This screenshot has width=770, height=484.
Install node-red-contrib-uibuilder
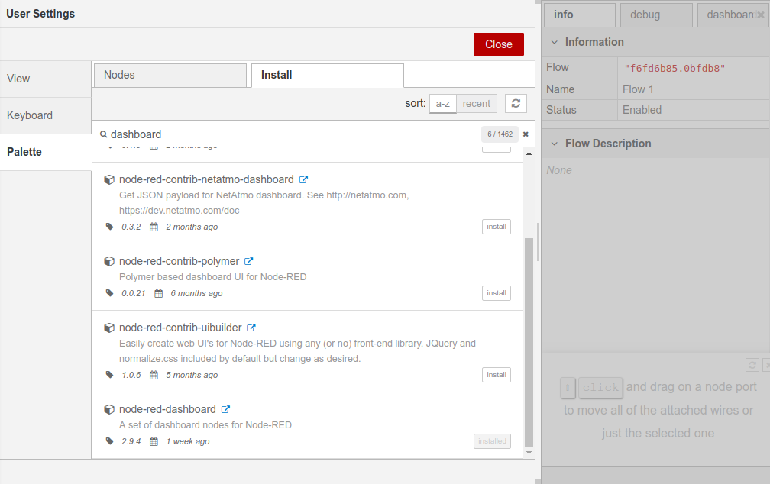coord(497,375)
